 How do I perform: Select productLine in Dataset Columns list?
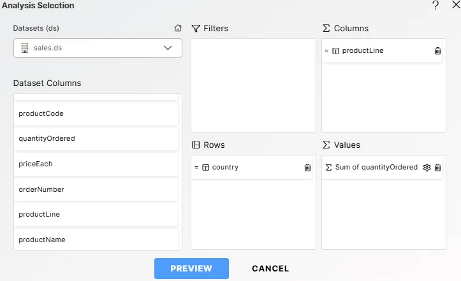[x=96, y=214]
